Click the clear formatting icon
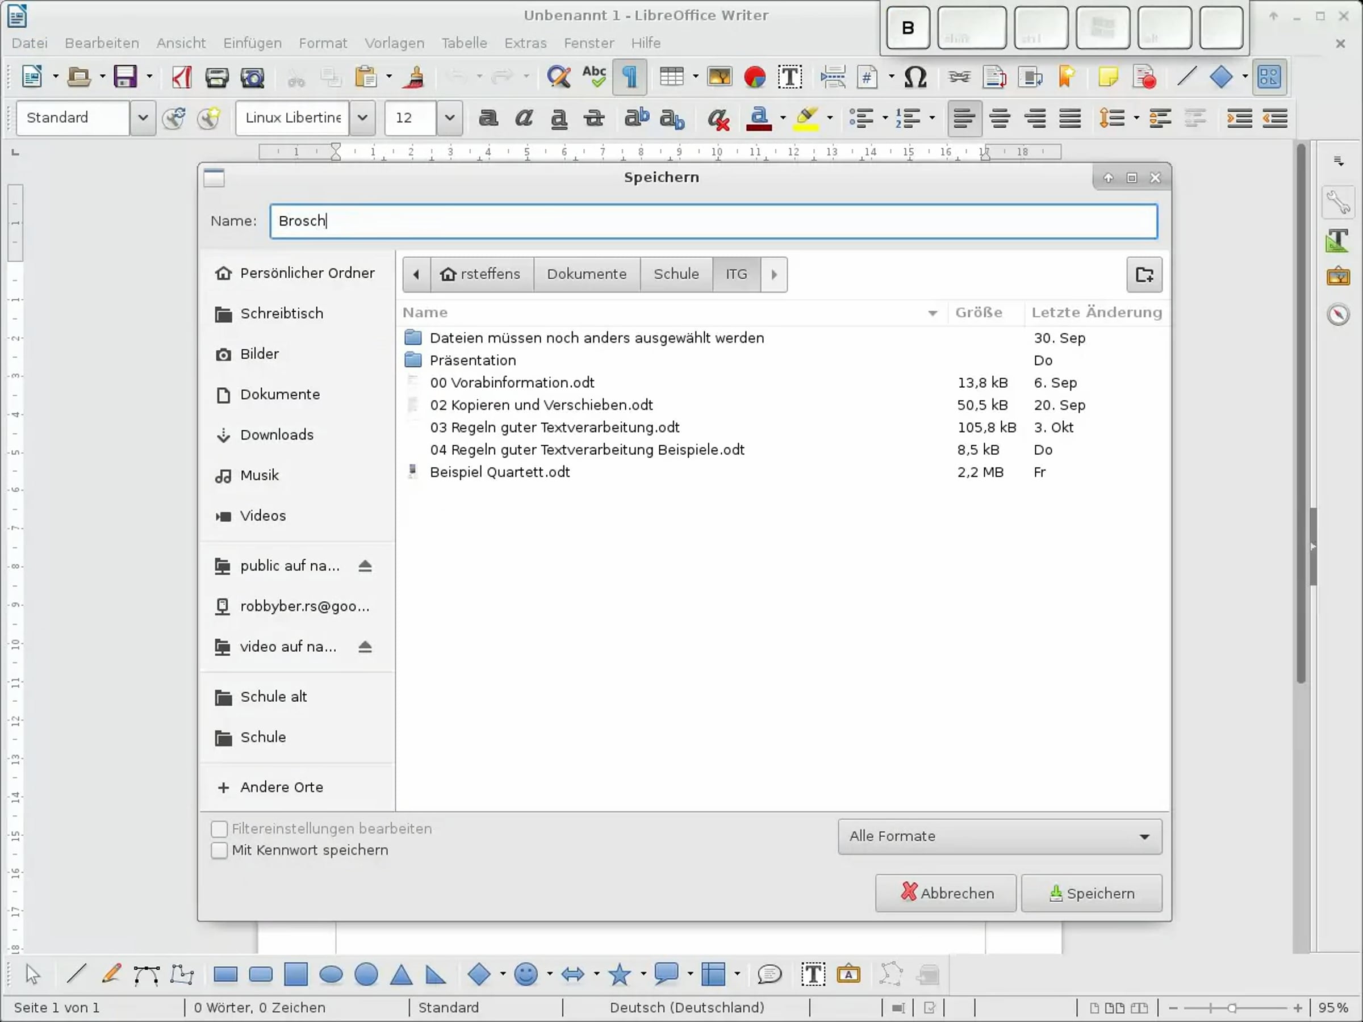 pyautogui.click(x=717, y=118)
